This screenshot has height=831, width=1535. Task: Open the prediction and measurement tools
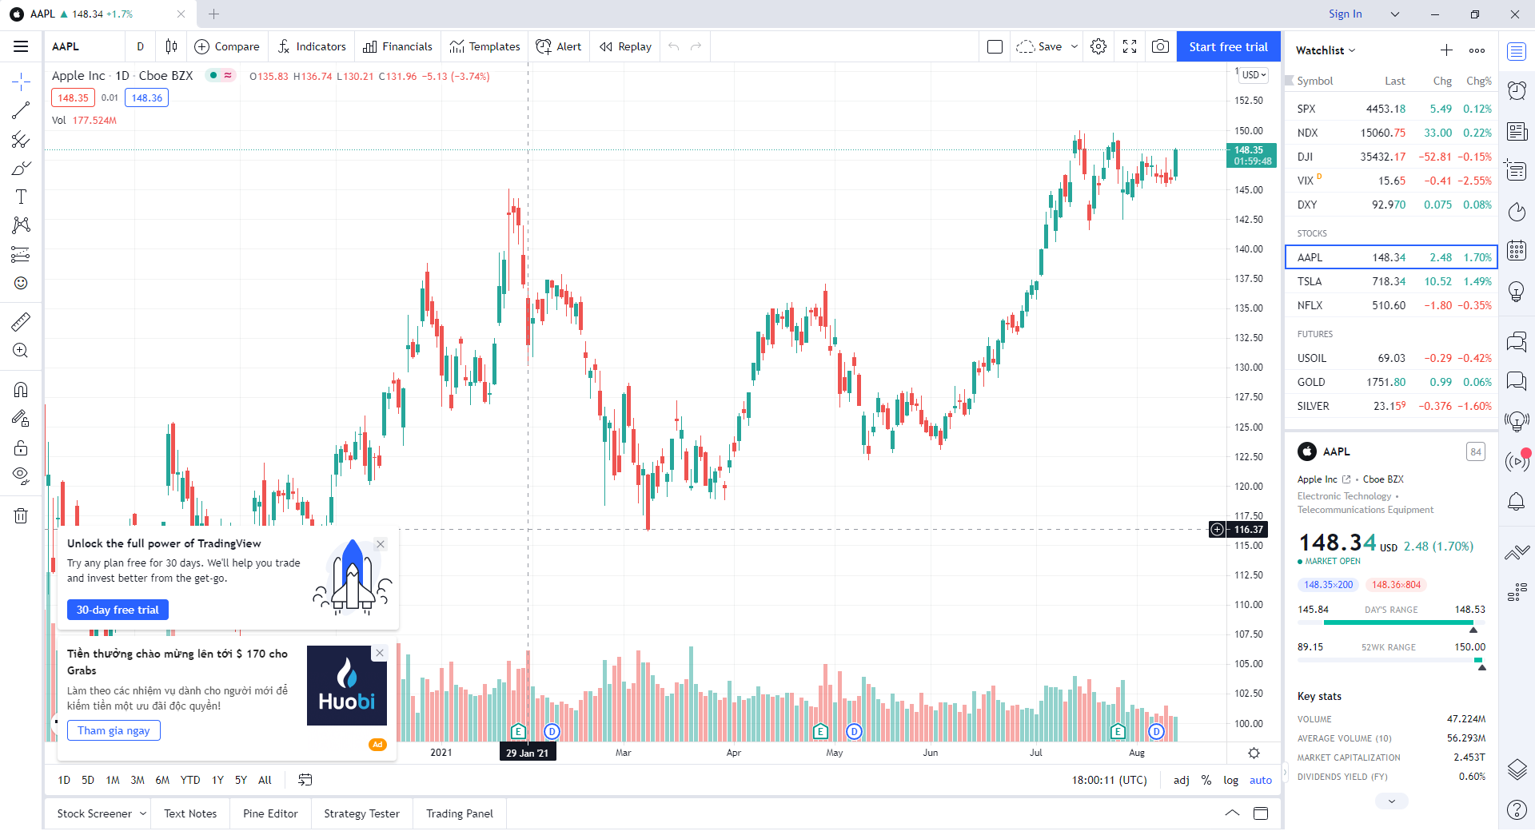[21, 255]
